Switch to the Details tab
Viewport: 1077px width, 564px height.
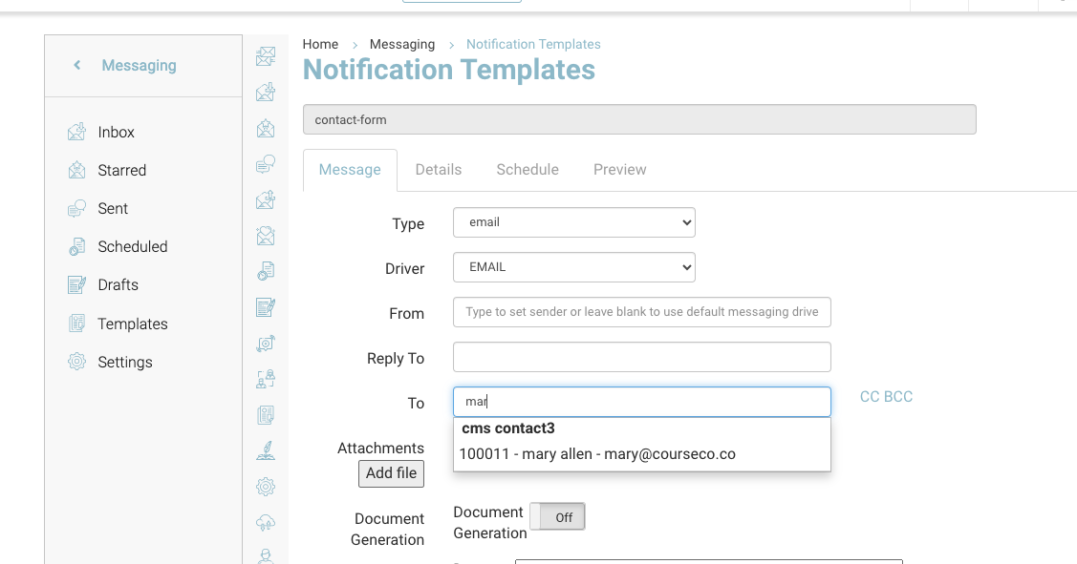pos(439,169)
